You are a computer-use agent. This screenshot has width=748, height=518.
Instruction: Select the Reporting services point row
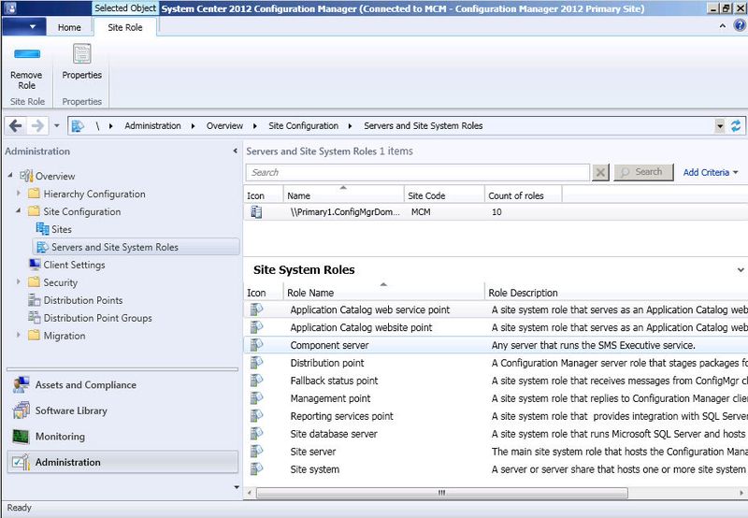(496, 416)
